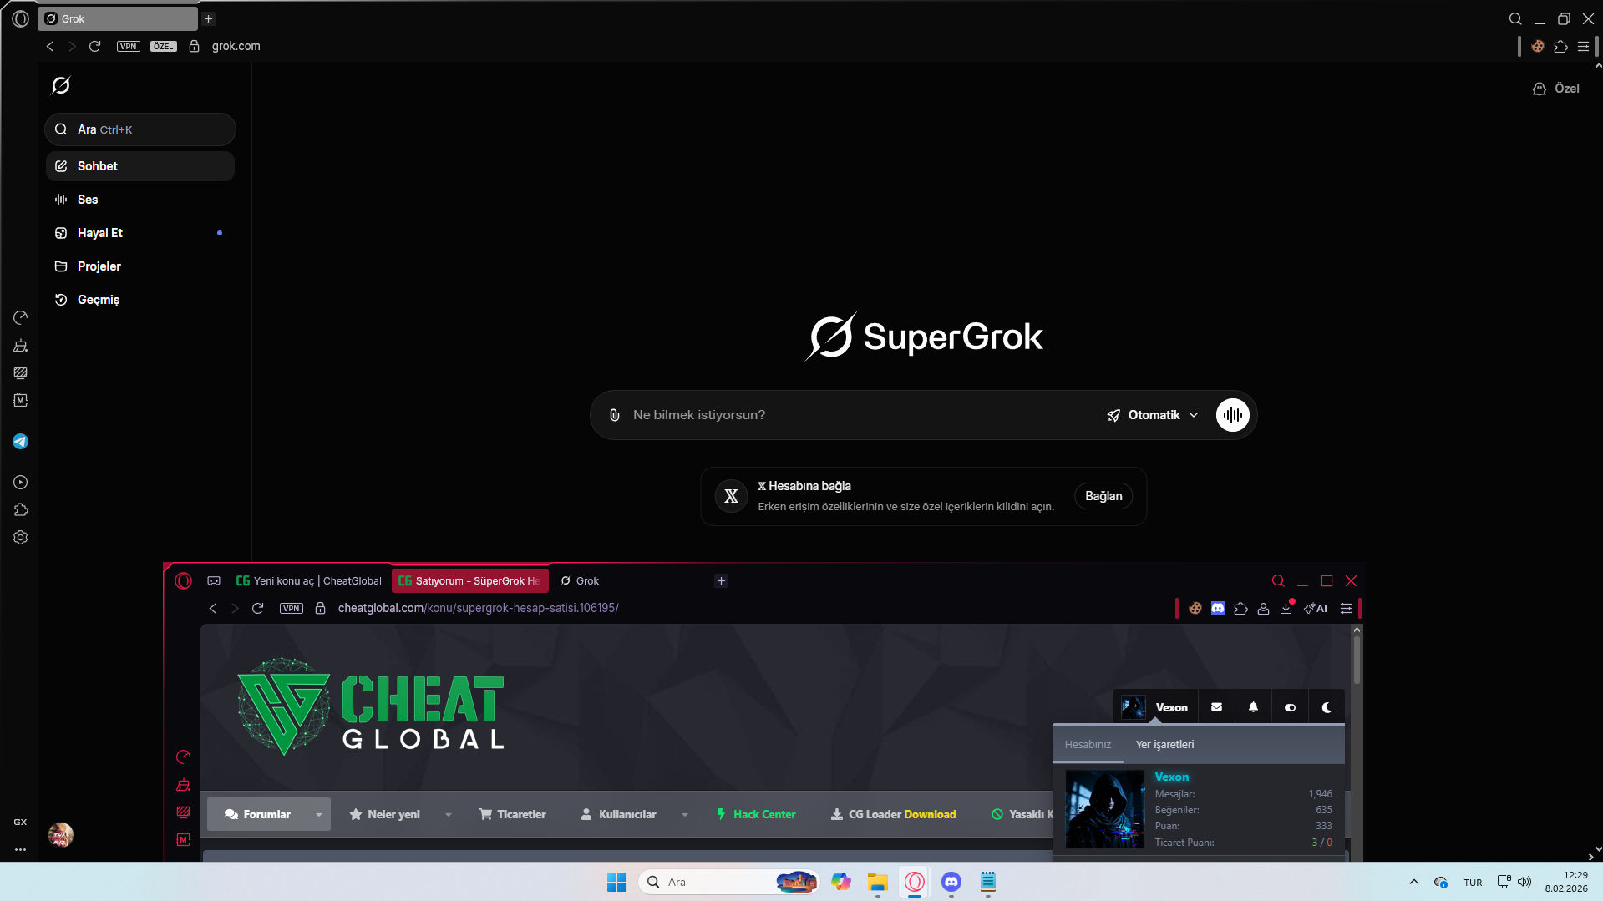This screenshot has width=1603, height=901.
Task: Open the Vexon account menu button
Action: [1156, 707]
